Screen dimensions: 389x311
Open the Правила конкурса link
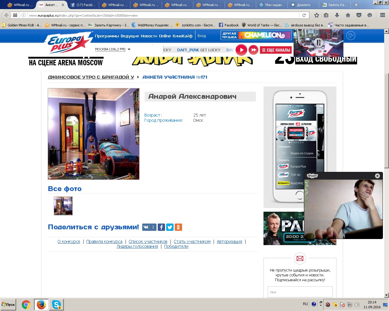(104, 241)
